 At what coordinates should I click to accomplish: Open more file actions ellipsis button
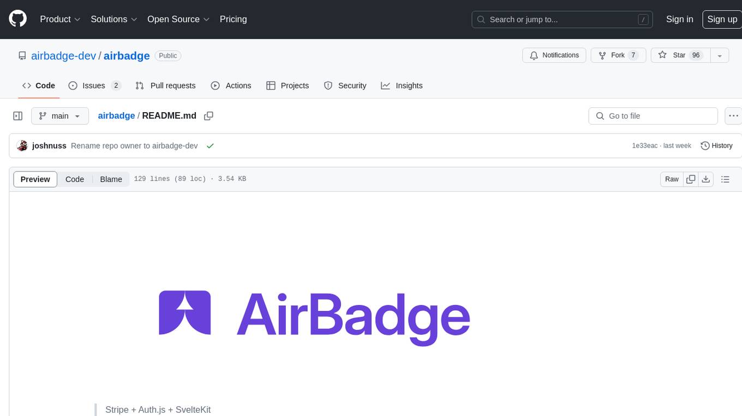coord(733,116)
